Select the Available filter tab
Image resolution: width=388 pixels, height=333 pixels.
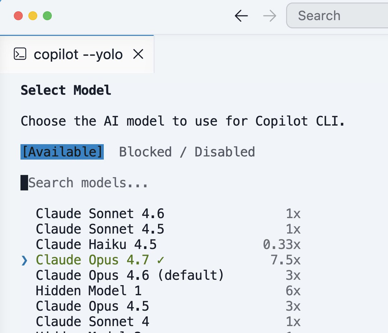point(62,152)
